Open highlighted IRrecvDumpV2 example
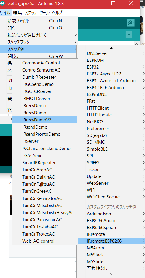145x278 pixels. [45, 120]
